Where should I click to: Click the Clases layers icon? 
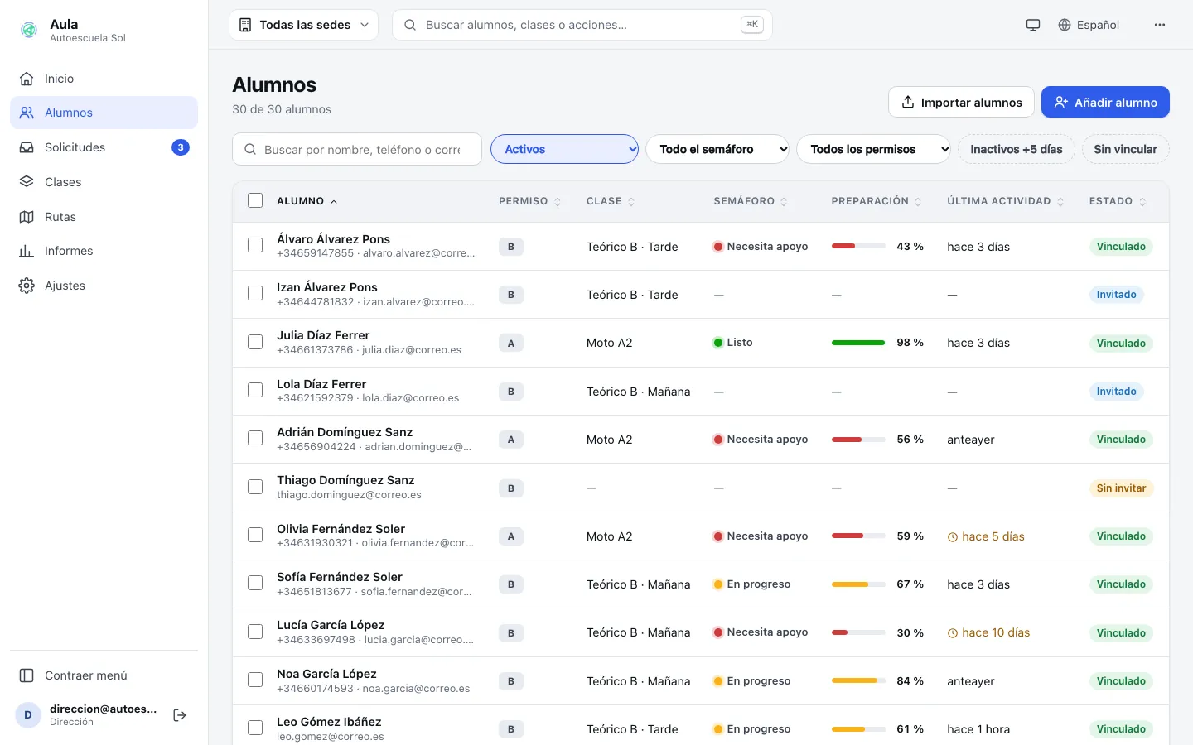(27, 182)
